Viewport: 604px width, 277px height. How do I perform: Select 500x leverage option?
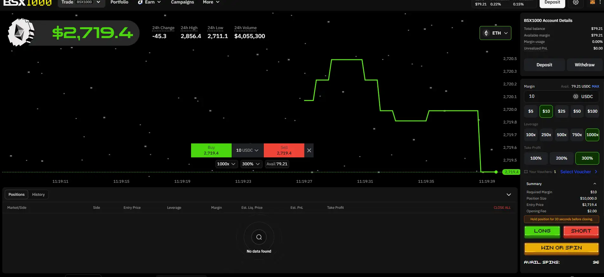(561, 135)
